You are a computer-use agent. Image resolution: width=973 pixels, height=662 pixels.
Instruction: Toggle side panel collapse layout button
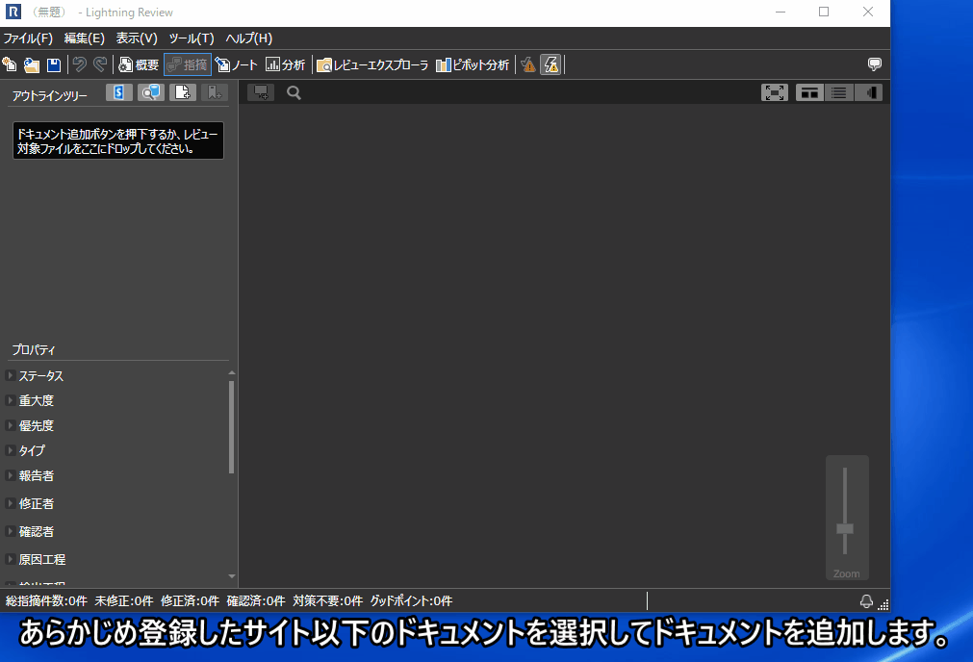tap(868, 92)
